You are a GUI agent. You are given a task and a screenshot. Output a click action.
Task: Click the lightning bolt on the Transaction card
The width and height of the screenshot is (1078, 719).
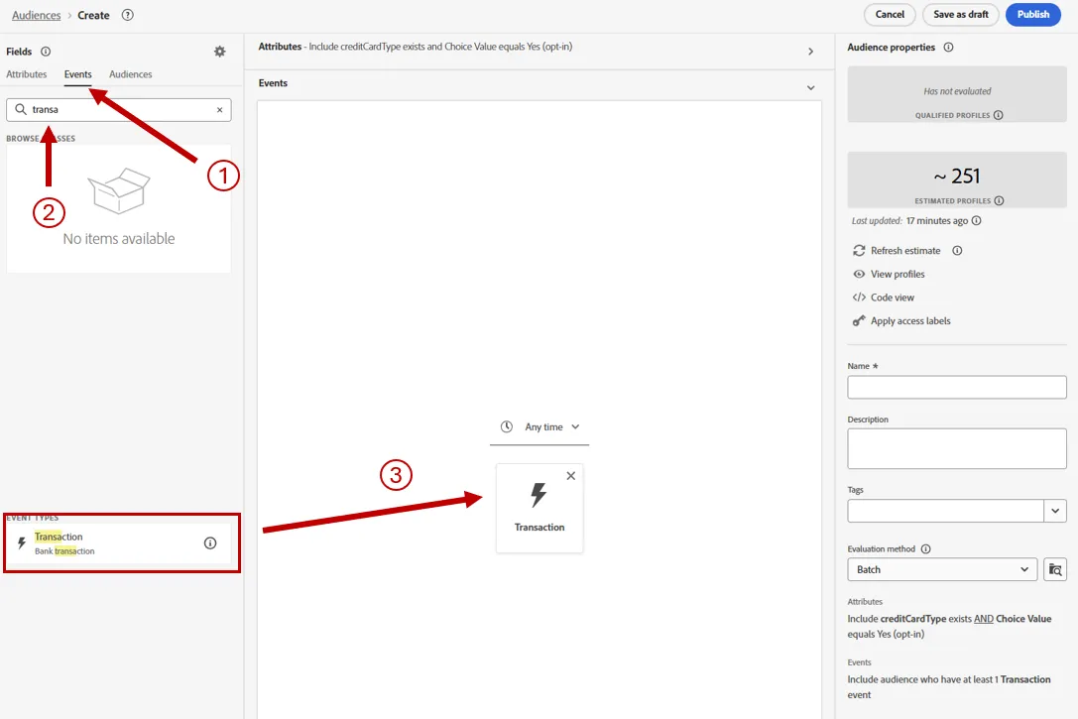coord(539,494)
